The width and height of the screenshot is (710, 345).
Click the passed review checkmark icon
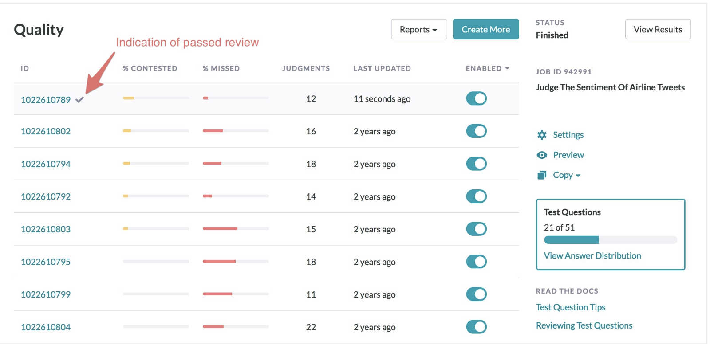79,99
